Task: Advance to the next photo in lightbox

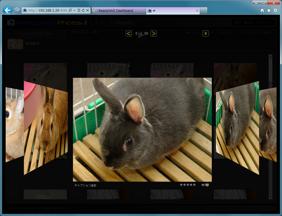Action: tap(154, 34)
